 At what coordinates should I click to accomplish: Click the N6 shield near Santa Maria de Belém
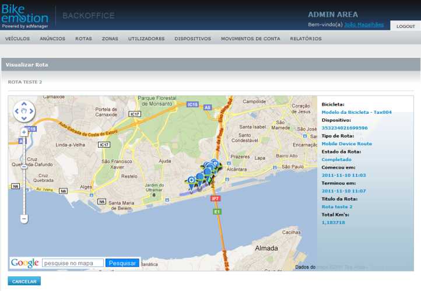click(x=101, y=201)
